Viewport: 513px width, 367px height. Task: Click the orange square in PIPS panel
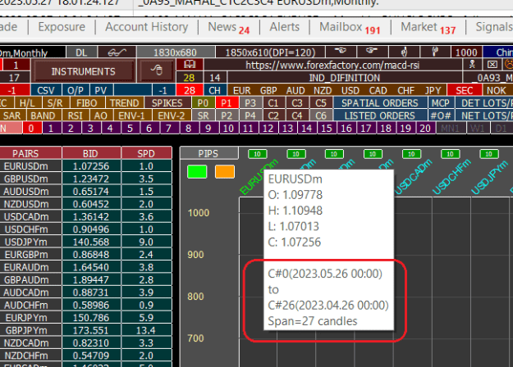(x=225, y=171)
